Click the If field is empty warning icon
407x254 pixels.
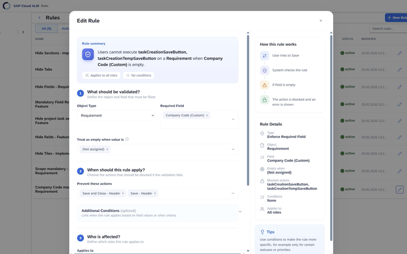[x=264, y=85]
